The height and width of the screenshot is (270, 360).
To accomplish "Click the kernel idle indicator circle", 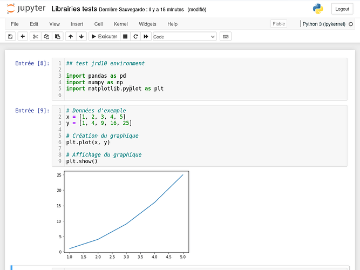I will click(351, 24).
